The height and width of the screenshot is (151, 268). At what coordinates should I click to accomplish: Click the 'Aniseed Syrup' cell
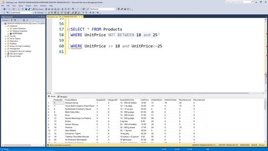tap(72, 103)
